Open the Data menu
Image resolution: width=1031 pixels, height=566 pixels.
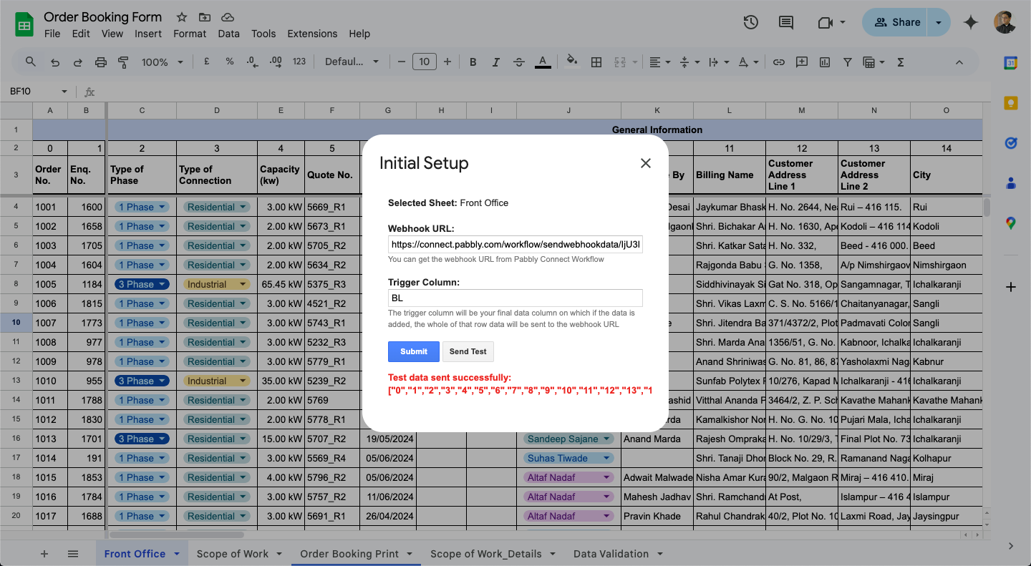(x=229, y=34)
